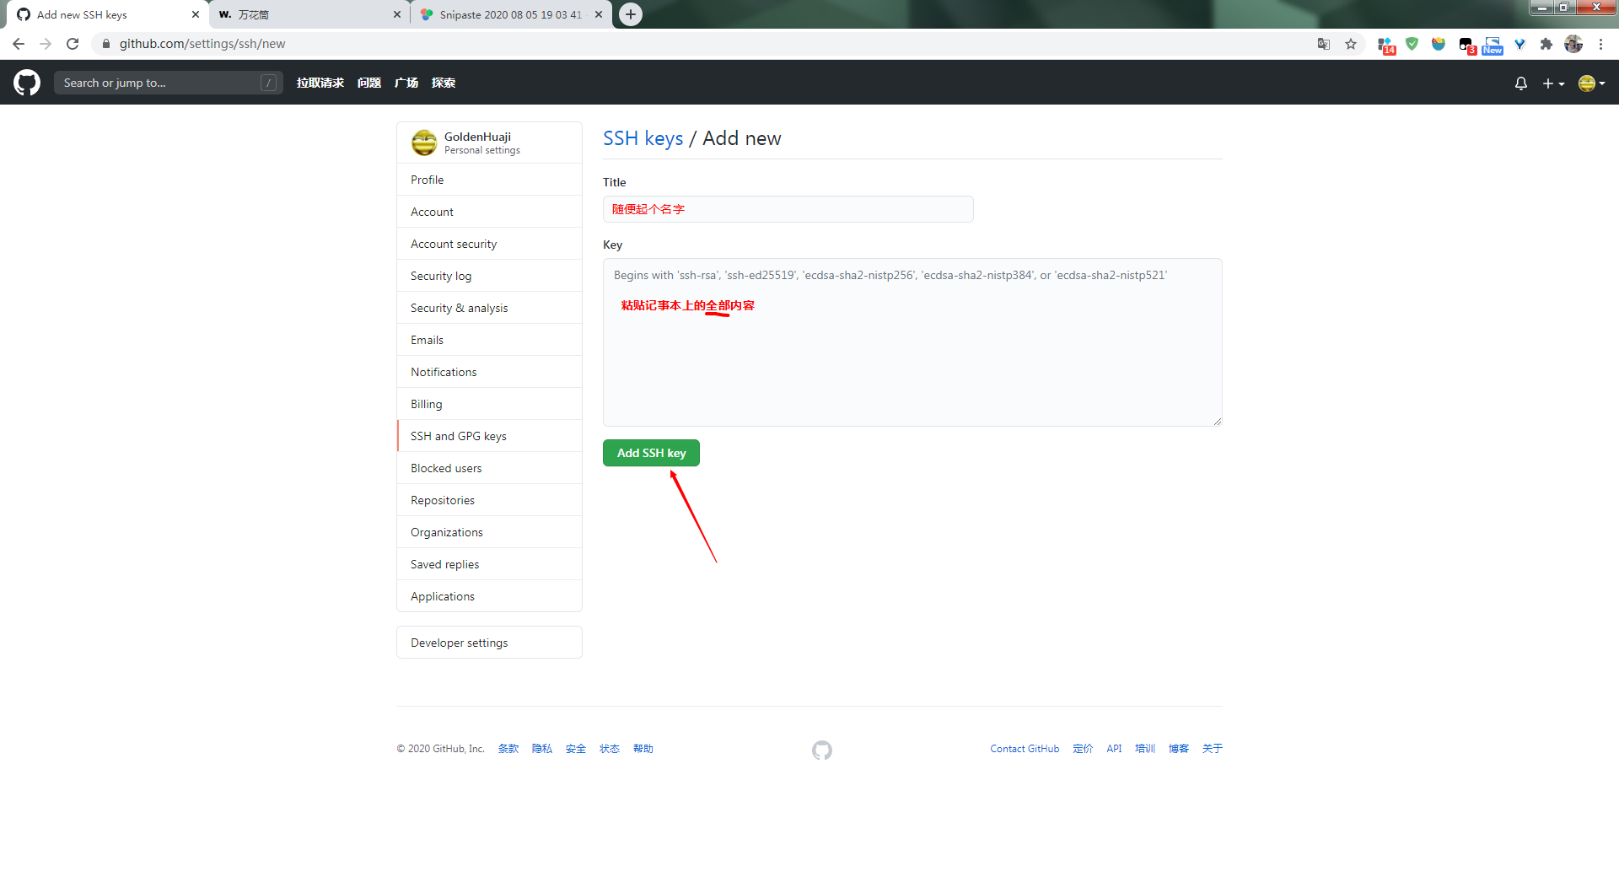Go back with the browser back arrow

(x=19, y=44)
